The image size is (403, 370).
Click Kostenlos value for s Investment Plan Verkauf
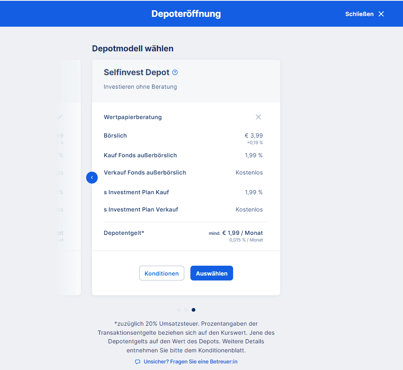point(249,209)
